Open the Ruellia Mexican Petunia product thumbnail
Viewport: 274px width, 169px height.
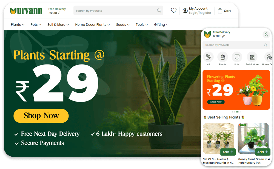tap(219, 138)
